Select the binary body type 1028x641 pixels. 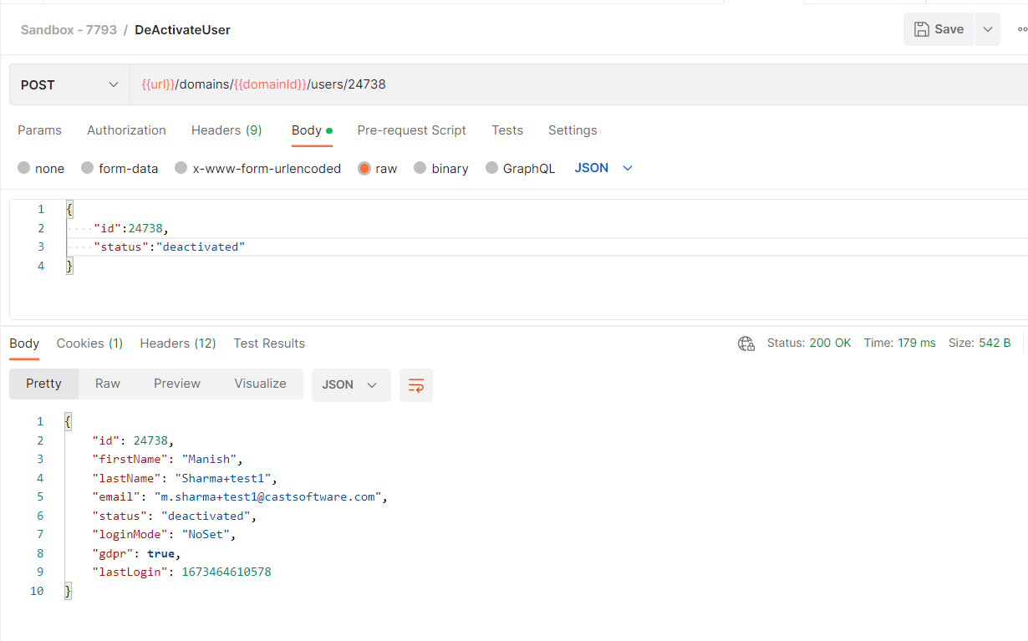pos(441,168)
